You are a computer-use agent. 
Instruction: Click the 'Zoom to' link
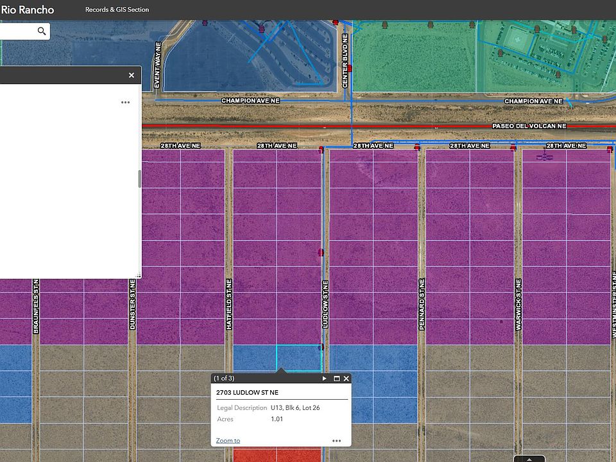pos(228,440)
